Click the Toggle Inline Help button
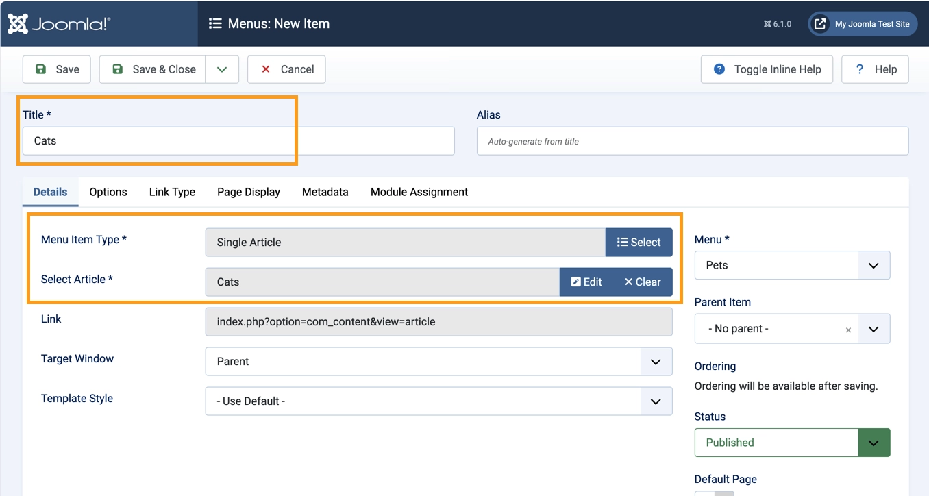The width and height of the screenshot is (929, 496). (767, 69)
